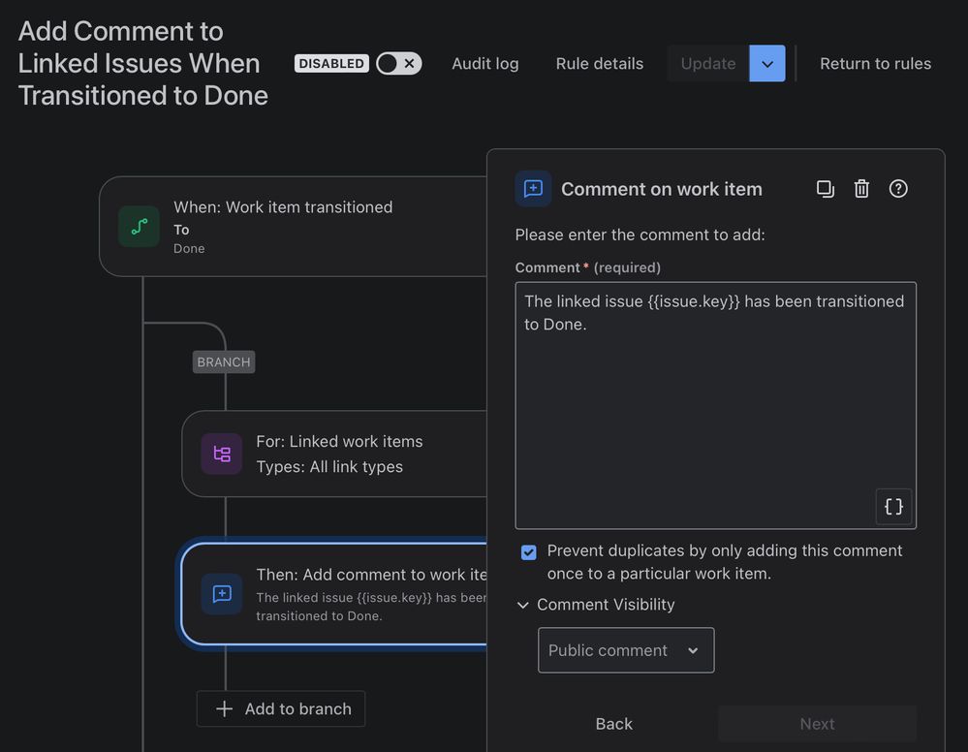Click the green transition trigger icon
Screen dimensions: 968x752
[x=139, y=227]
